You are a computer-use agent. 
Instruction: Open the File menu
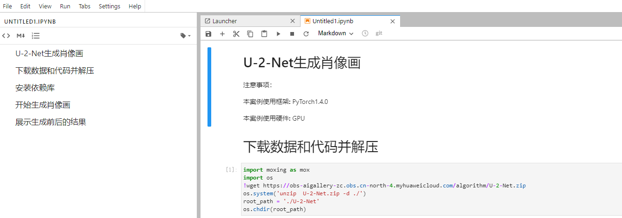pos(7,6)
